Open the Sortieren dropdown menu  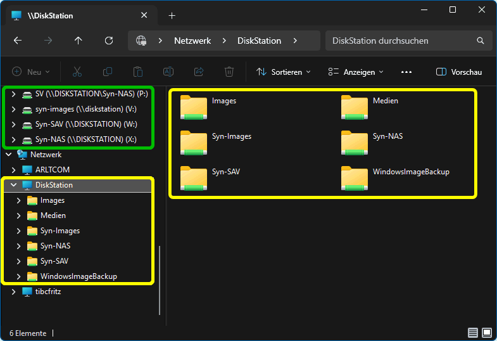pyautogui.click(x=284, y=72)
